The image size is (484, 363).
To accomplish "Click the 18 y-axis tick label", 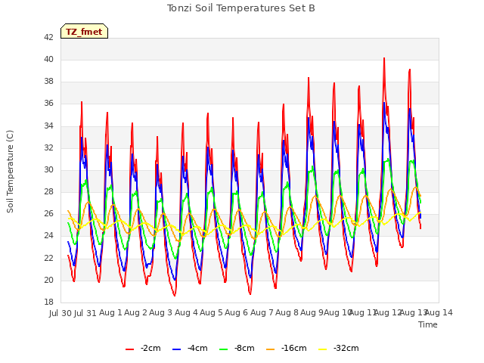I will [x=48, y=302].
